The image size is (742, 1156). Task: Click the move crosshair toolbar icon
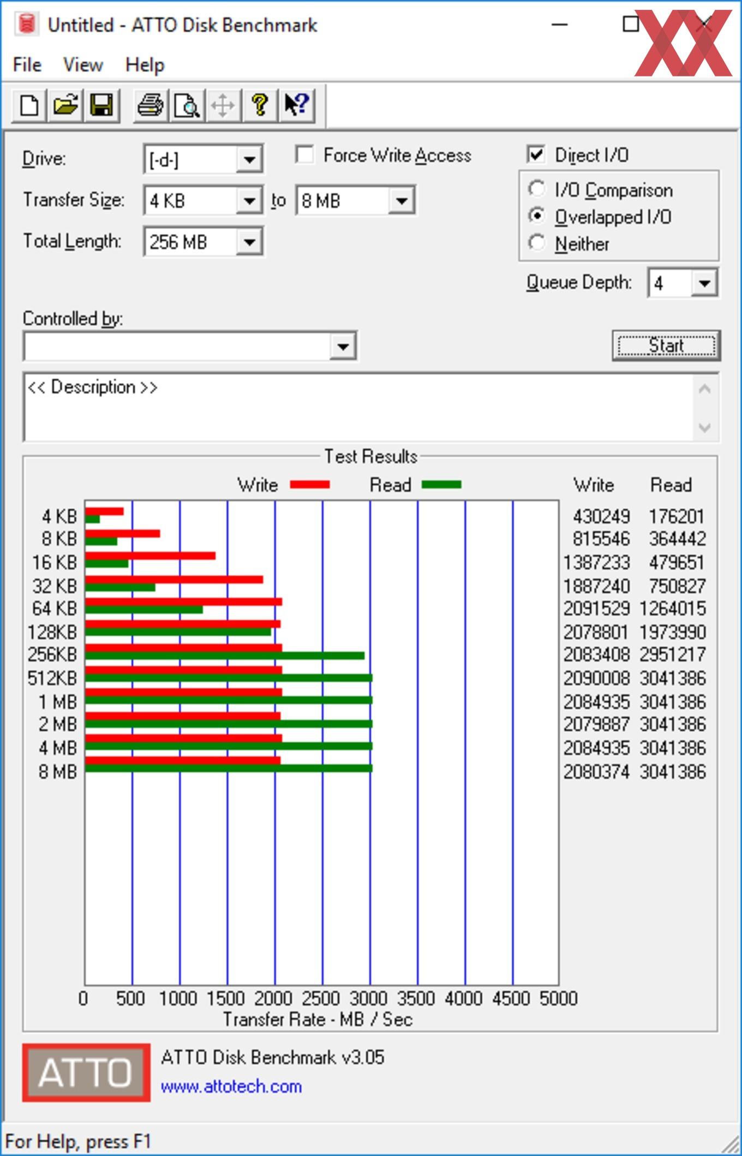pos(223,105)
